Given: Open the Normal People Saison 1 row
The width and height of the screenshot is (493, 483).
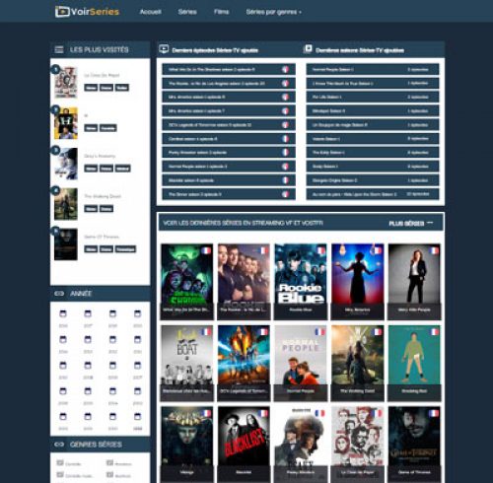Looking at the screenshot, I should click(373, 69).
